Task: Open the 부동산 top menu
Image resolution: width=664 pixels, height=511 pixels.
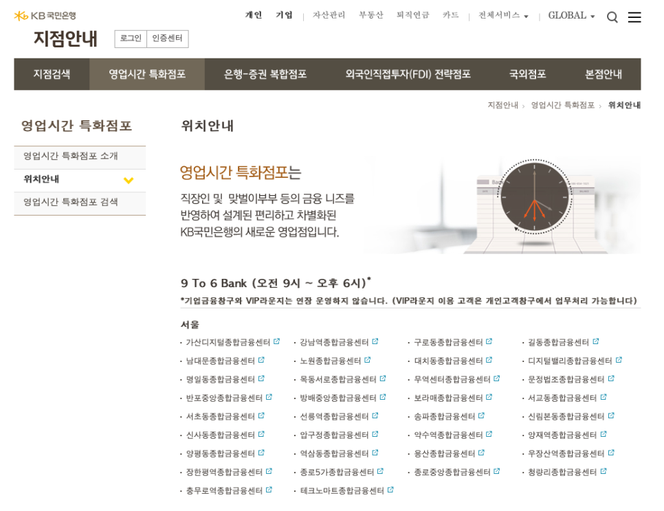Action: pos(370,15)
